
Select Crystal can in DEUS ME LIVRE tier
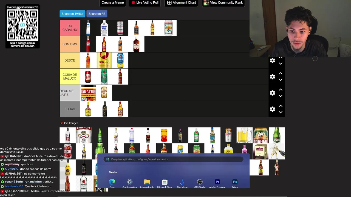[104, 93]
